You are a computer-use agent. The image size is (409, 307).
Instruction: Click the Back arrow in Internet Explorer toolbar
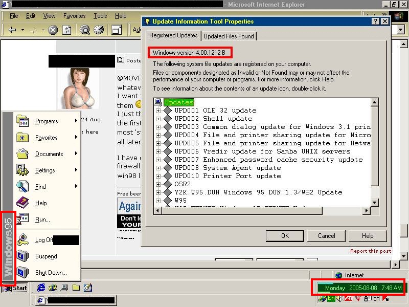[x=12, y=30]
